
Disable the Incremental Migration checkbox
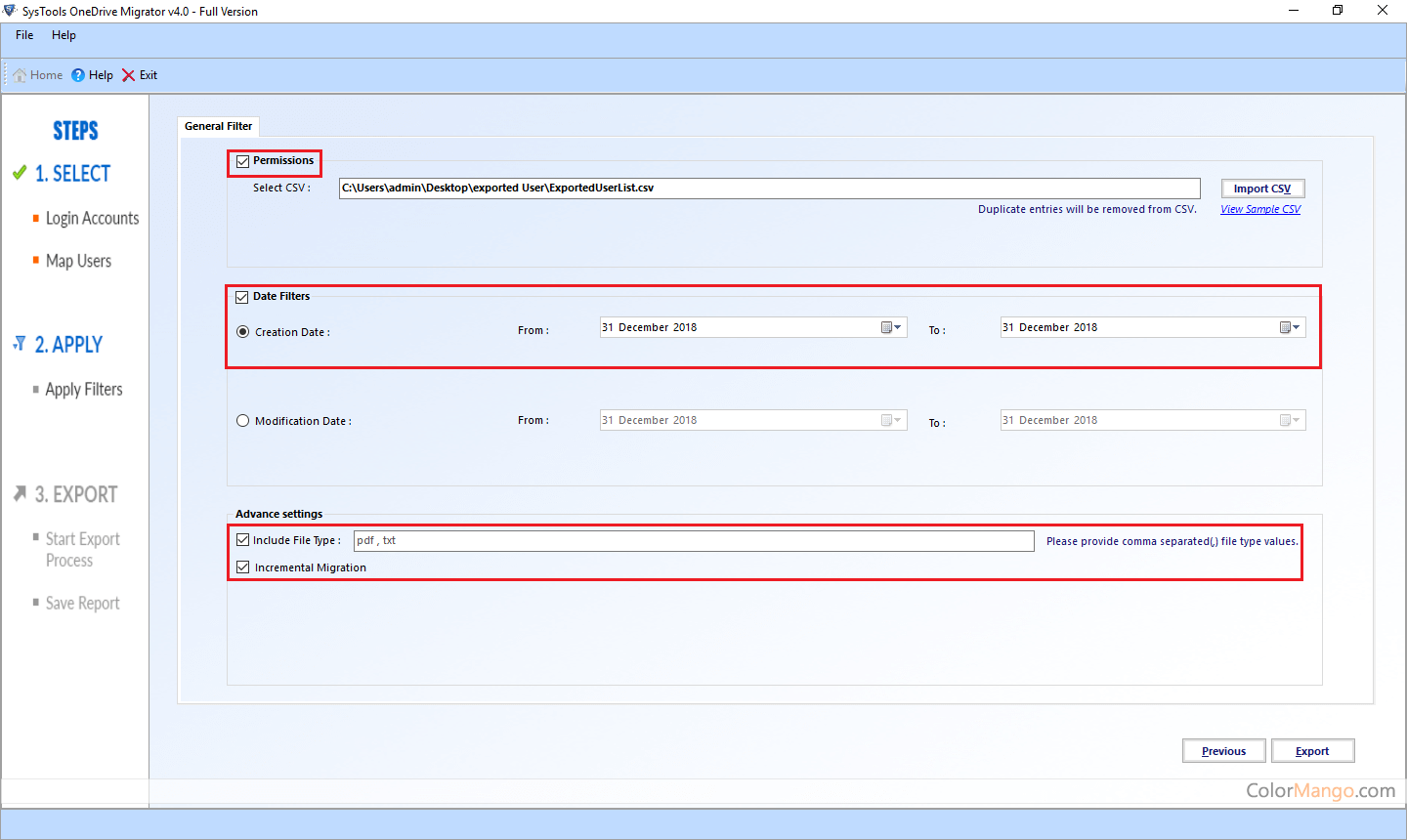click(243, 567)
